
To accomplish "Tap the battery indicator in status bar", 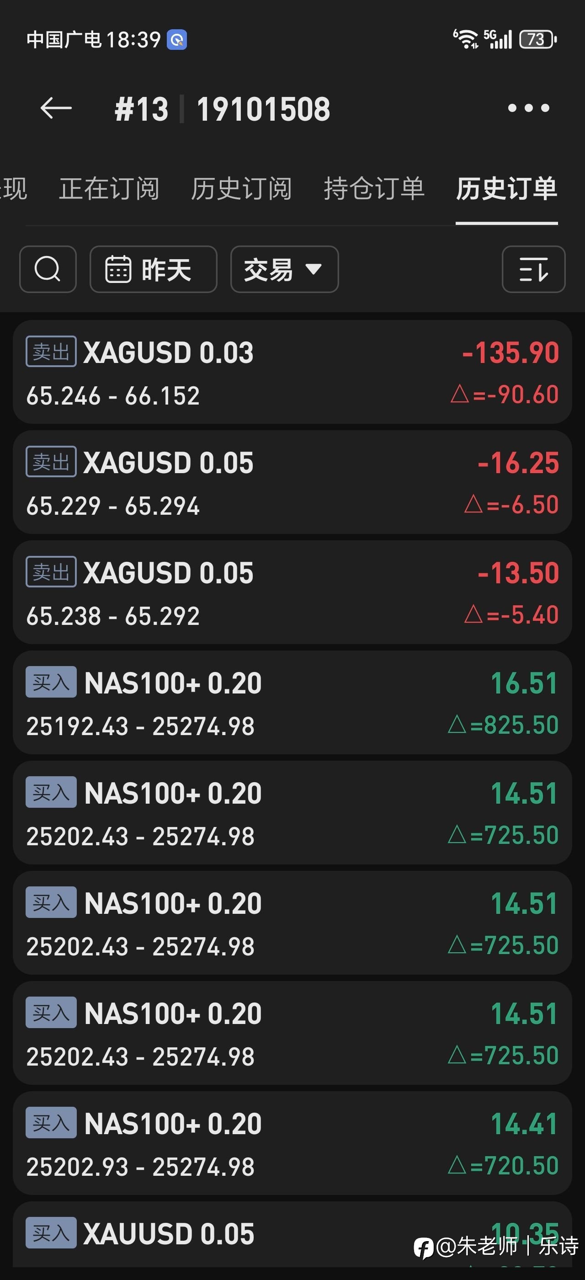I will click(x=537, y=39).
